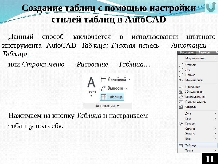Open dropdown arrow beside Выноска
The width and height of the screenshot is (218, 164).
126,88
